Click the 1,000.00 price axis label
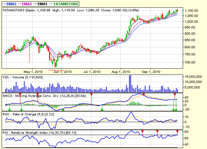 coord(191,22)
